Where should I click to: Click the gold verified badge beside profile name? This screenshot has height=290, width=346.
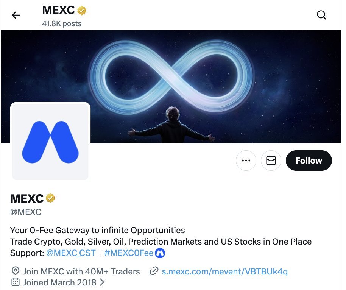[x=50, y=198]
